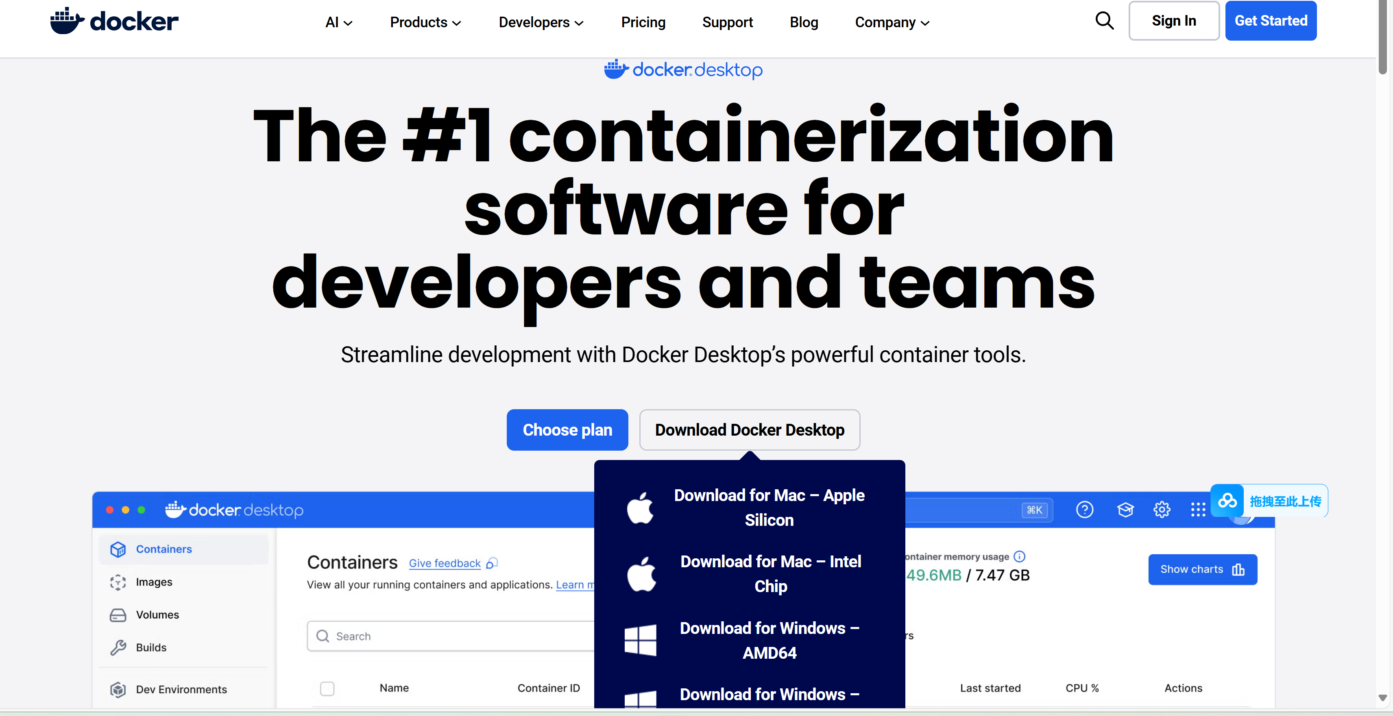Image resolution: width=1393 pixels, height=716 pixels.
Task: Expand the AI dropdown menu
Action: 339,23
